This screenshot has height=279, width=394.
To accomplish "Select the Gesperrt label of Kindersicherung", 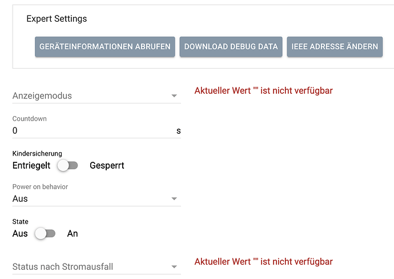I will click(x=107, y=166).
